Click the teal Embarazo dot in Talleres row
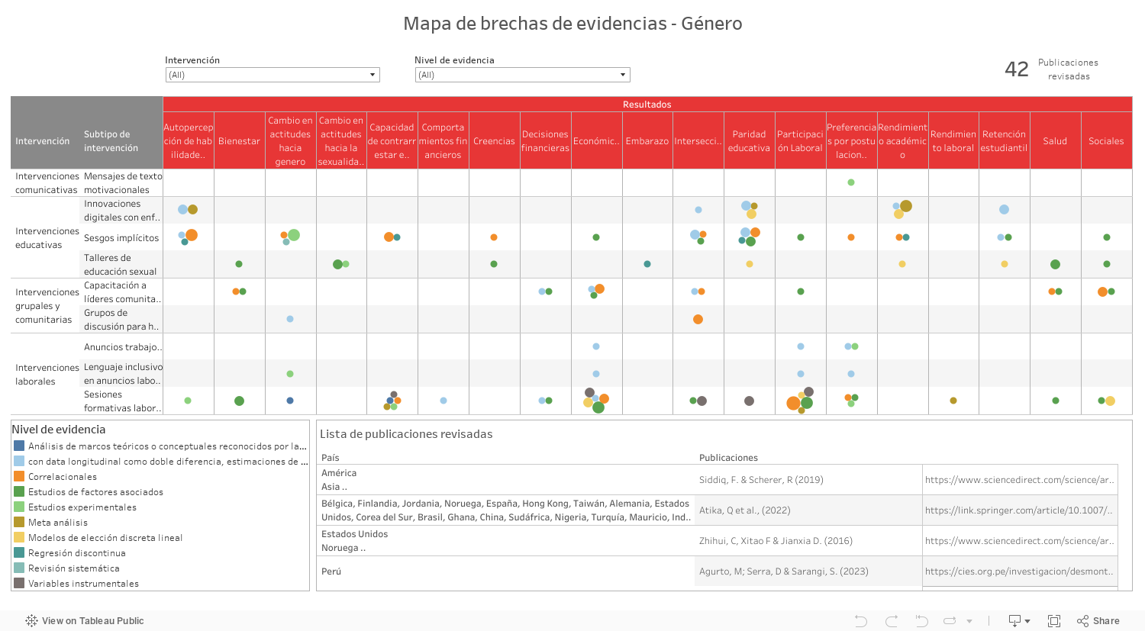Viewport: 1145px width, 631px height. tap(647, 264)
